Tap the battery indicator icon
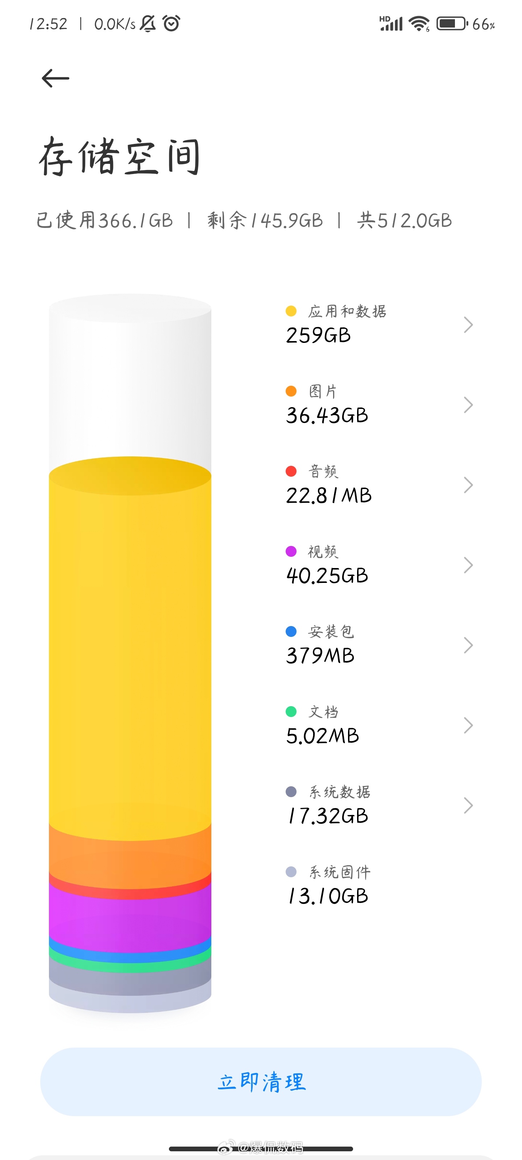The width and height of the screenshot is (522, 1160). (452, 24)
